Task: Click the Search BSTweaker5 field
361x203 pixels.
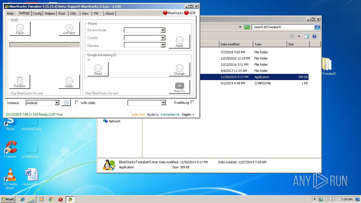Action: (283, 27)
